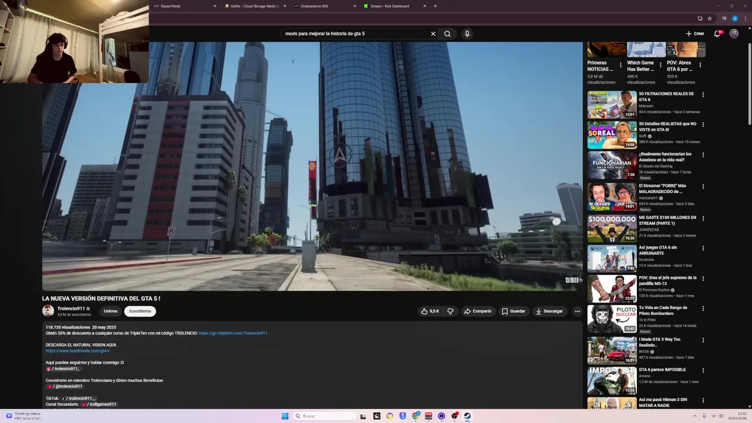Open options menu for Tu Vida en Cada Rango
Viewport: 752px width, 423px height.
point(703,308)
